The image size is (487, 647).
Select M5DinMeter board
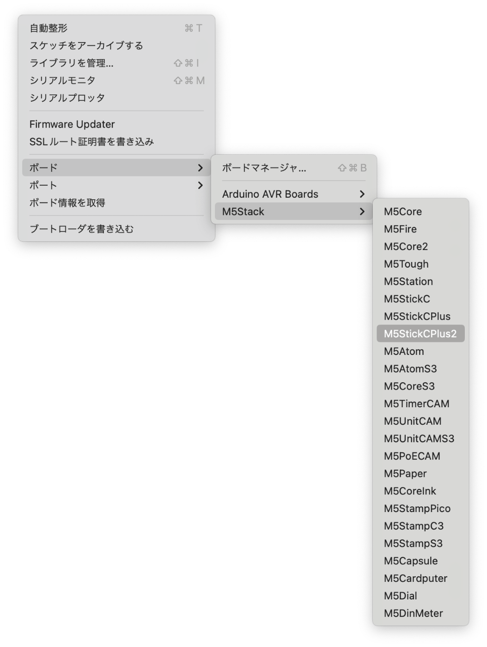coord(420,613)
